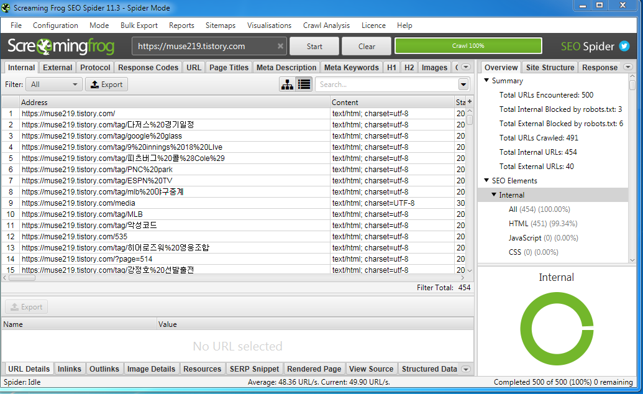Select HTML (451) filter item

click(x=543, y=224)
